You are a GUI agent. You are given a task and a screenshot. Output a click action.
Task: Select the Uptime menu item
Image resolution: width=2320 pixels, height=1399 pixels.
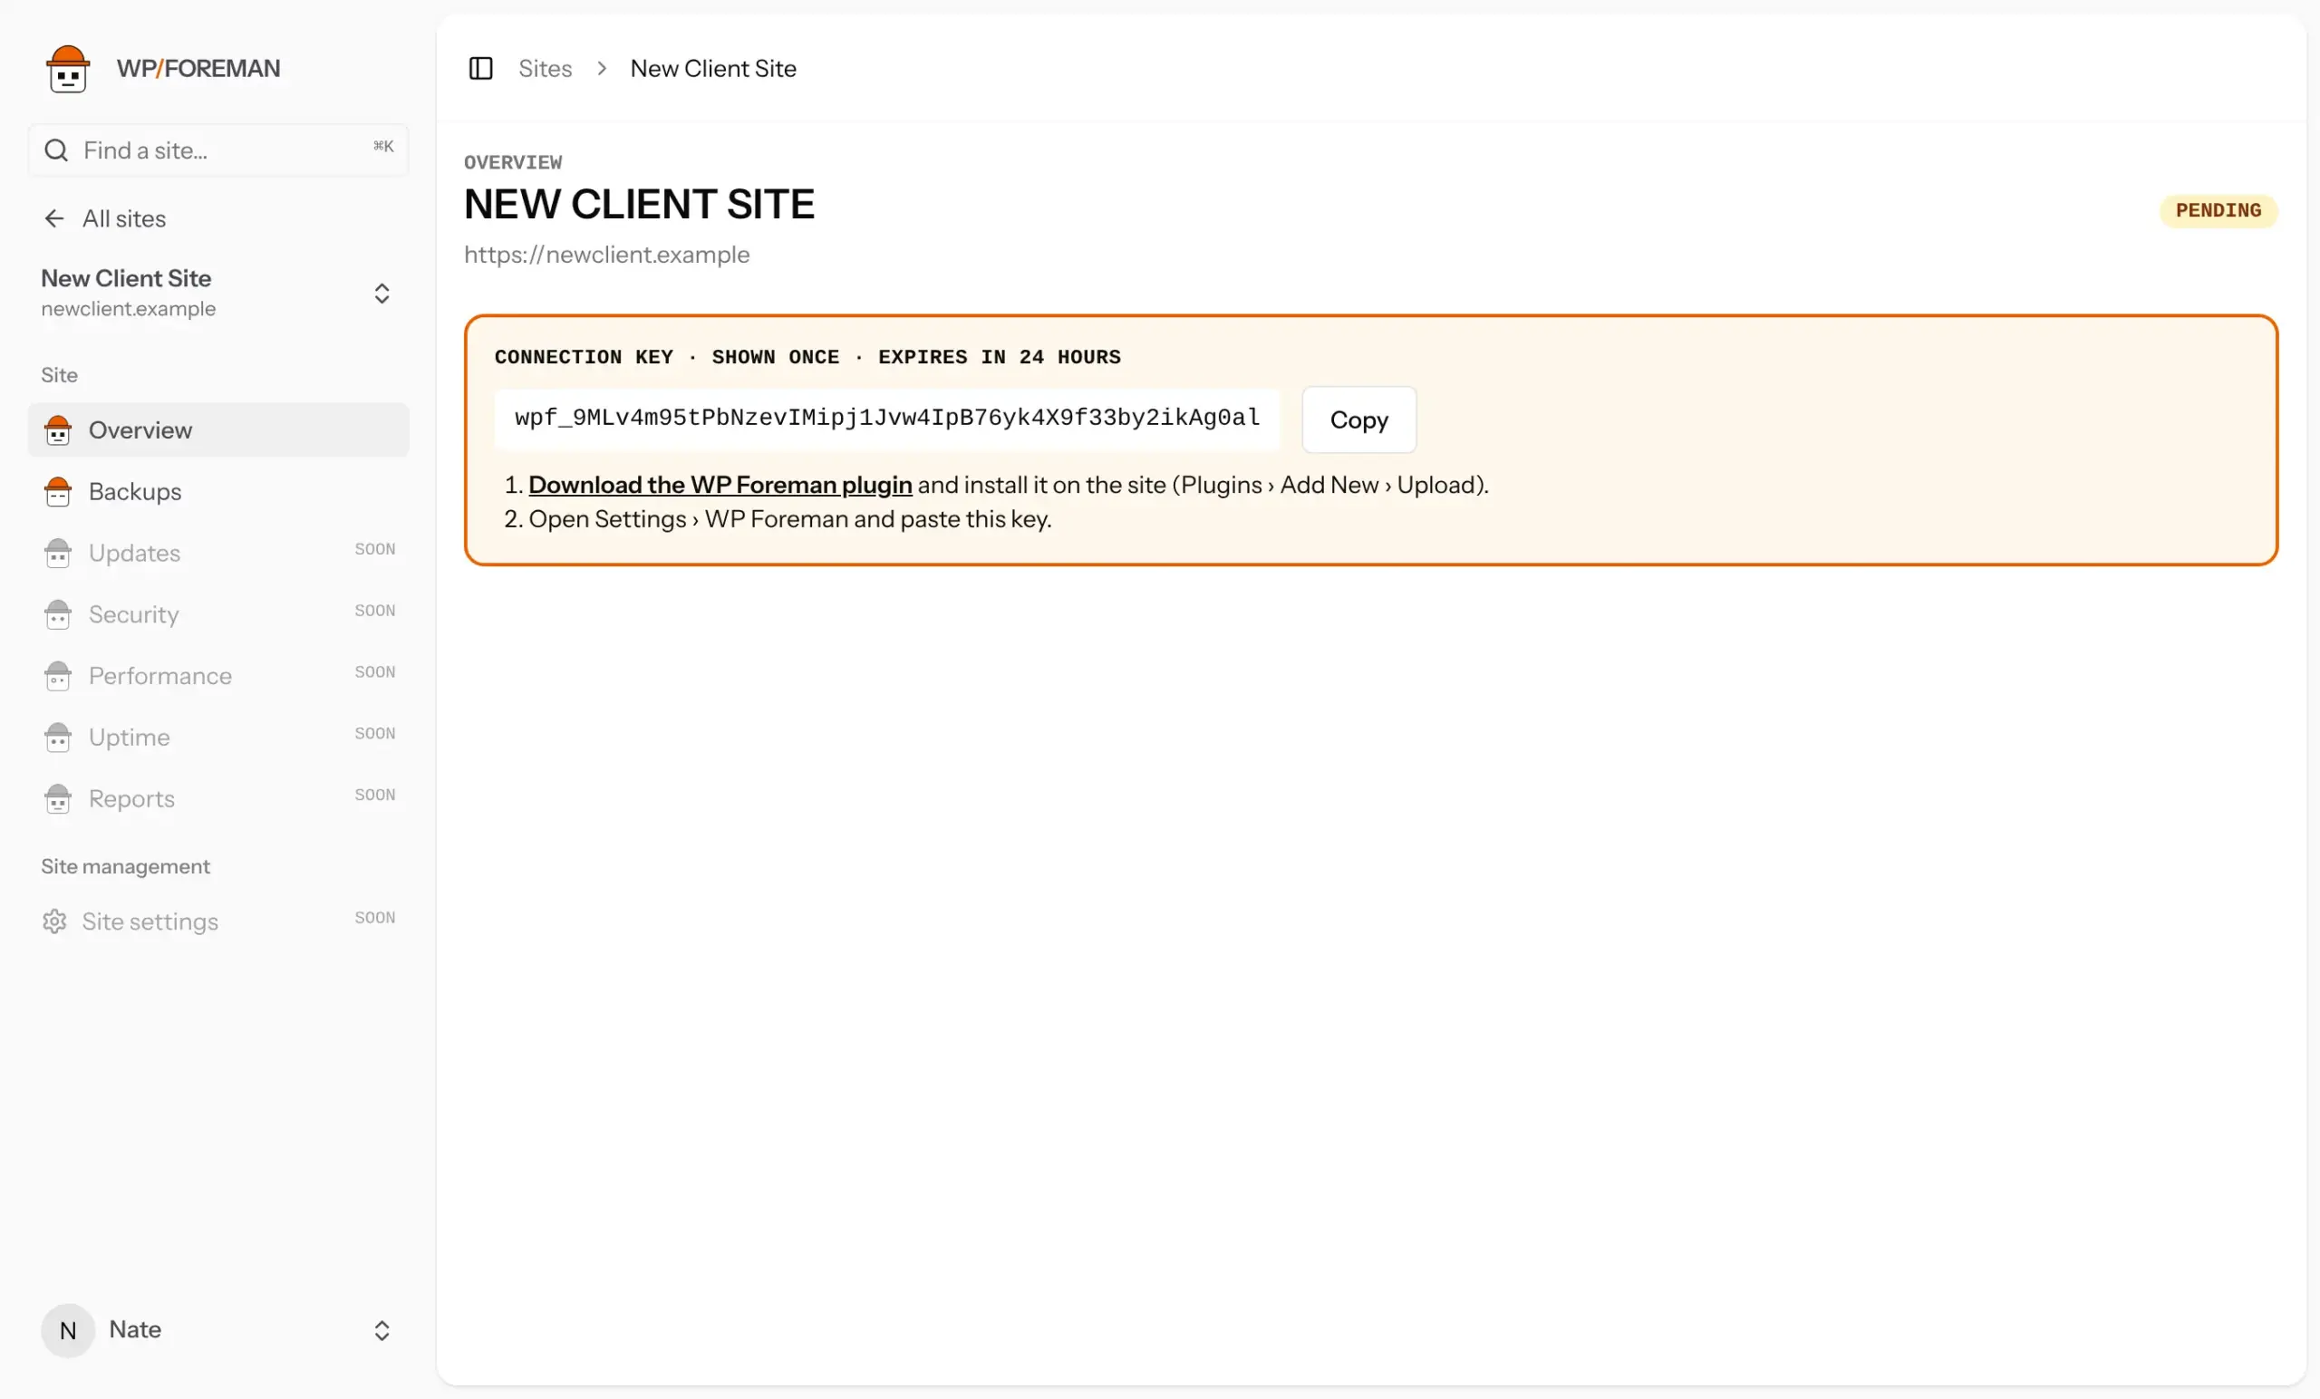pos(218,738)
